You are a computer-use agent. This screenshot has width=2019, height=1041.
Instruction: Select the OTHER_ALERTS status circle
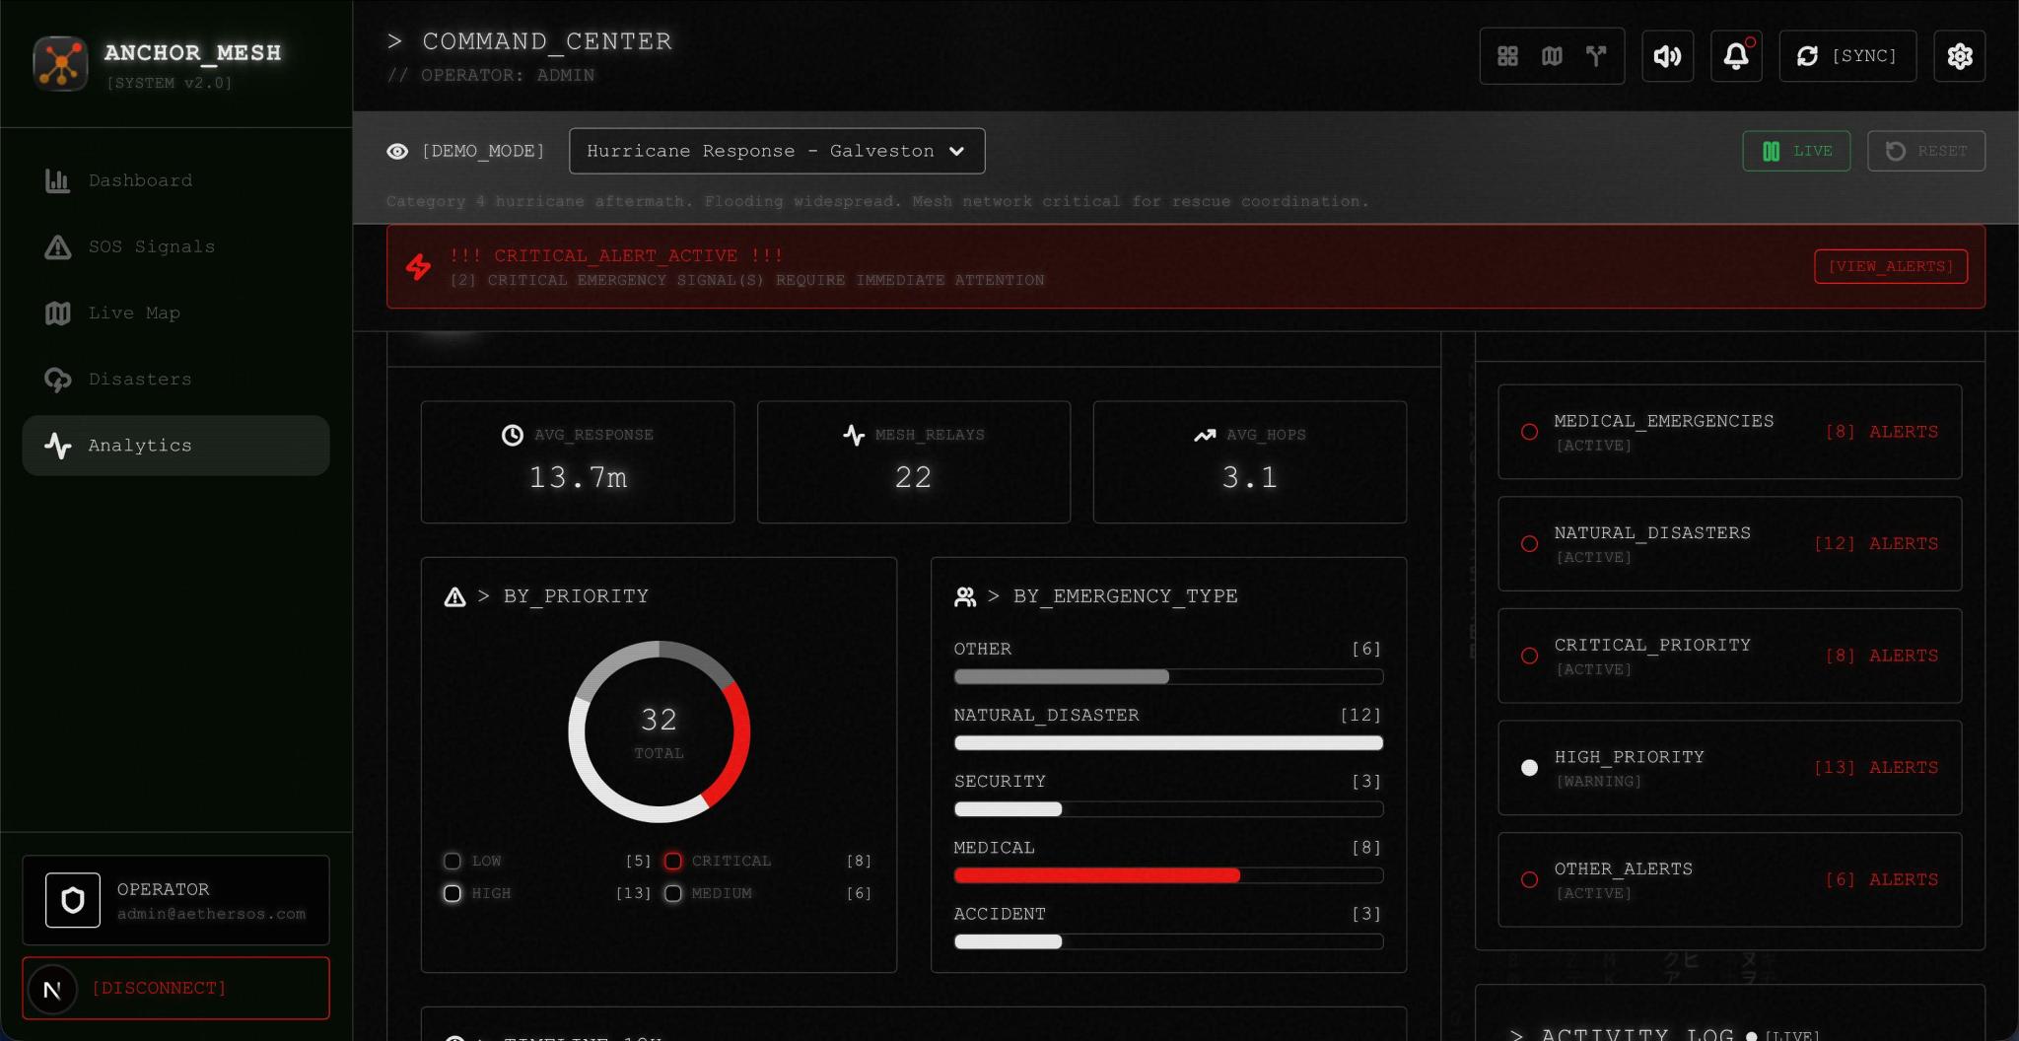tap(1529, 879)
